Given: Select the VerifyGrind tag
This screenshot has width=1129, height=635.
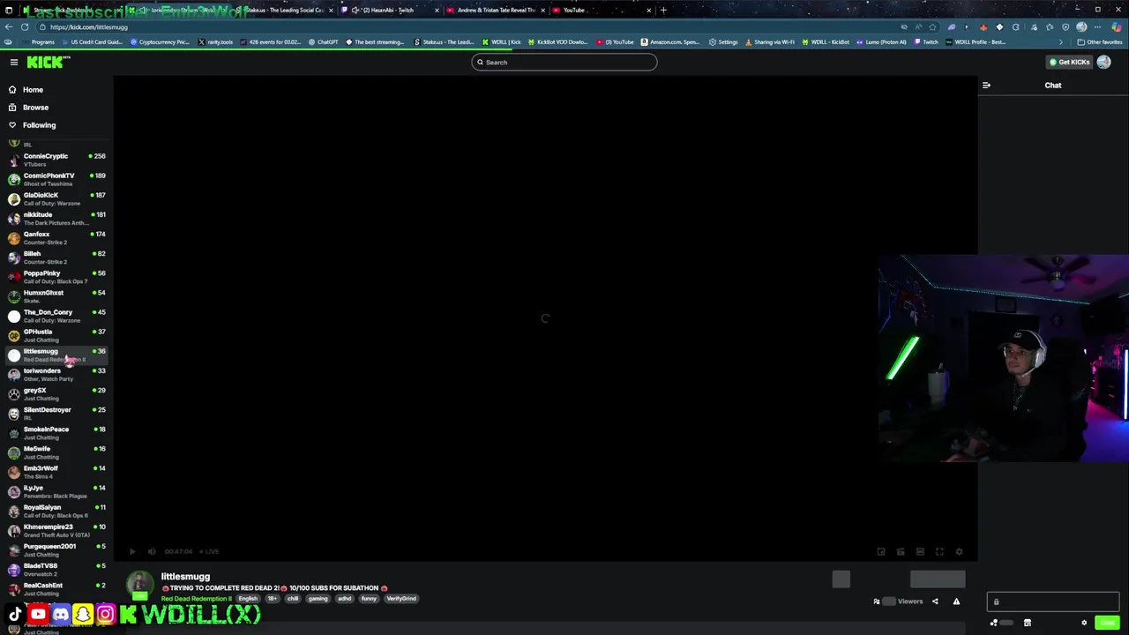Looking at the screenshot, I should 401,599.
